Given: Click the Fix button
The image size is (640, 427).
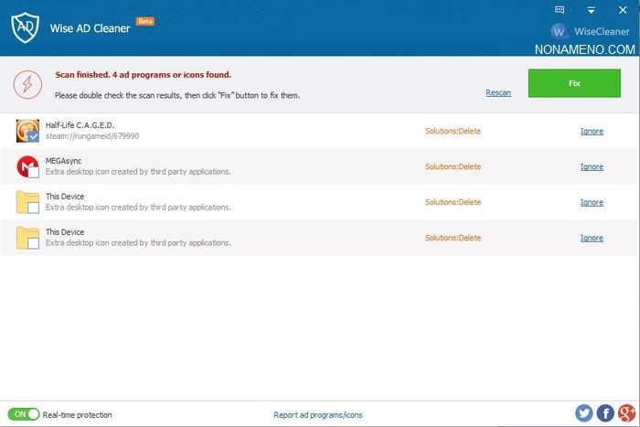Looking at the screenshot, I should 574,82.
